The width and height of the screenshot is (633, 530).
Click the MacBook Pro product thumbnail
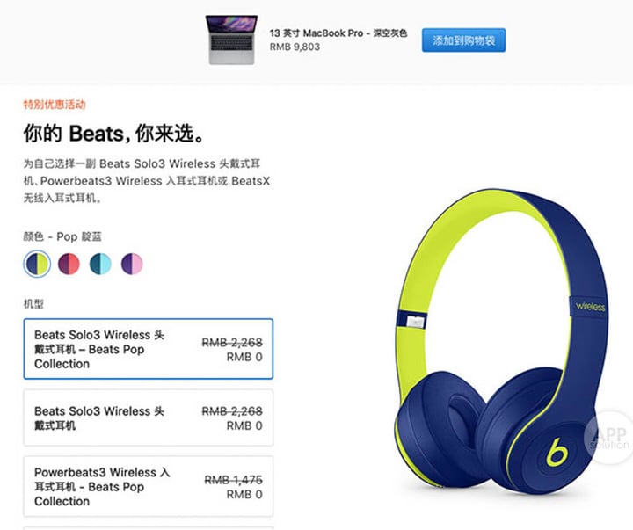tap(231, 40)
